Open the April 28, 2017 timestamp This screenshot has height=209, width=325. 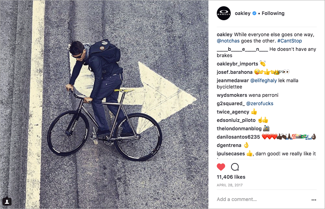230,185
